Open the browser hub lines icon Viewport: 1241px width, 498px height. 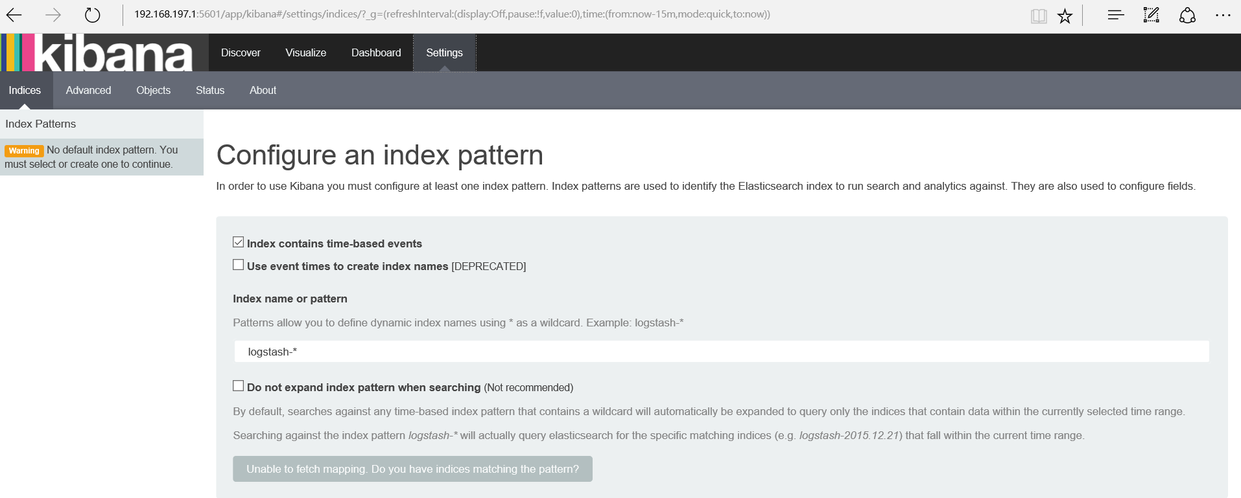(x=1115, y=15)
